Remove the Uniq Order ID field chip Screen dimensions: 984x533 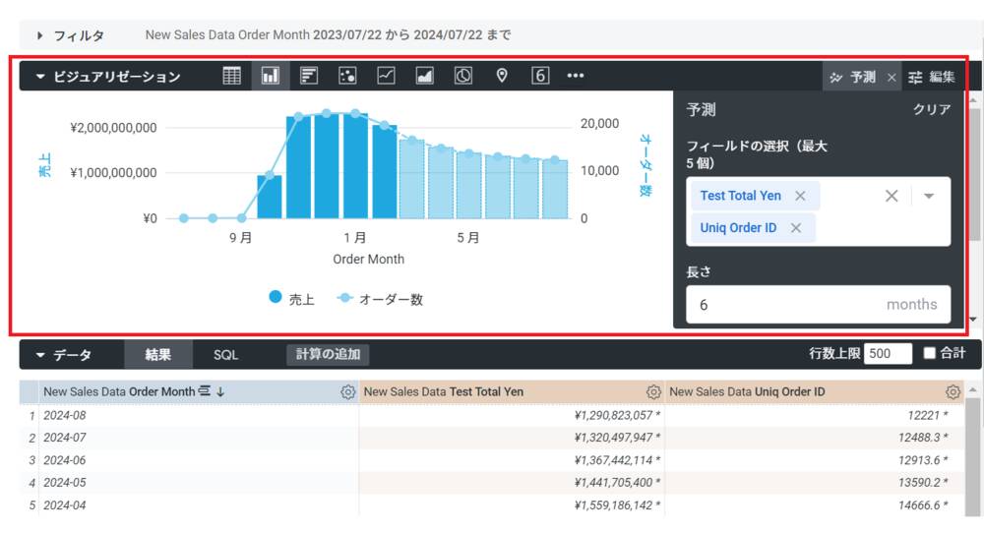click(x=795, y=228)
